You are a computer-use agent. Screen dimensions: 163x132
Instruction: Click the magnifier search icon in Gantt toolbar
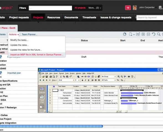[x=159, y=34]
